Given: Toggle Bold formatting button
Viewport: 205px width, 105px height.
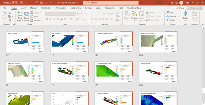Looking at the screenshot, I should (x=47, y=19).
